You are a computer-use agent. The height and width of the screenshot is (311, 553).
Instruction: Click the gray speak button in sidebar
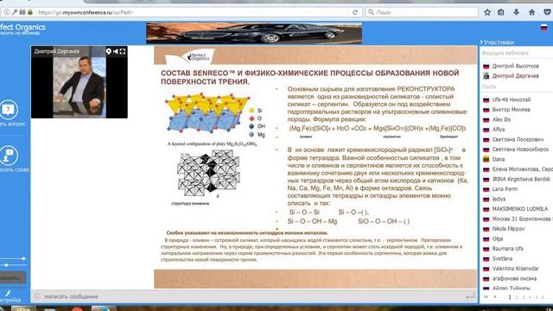click(x=13, y=277)
